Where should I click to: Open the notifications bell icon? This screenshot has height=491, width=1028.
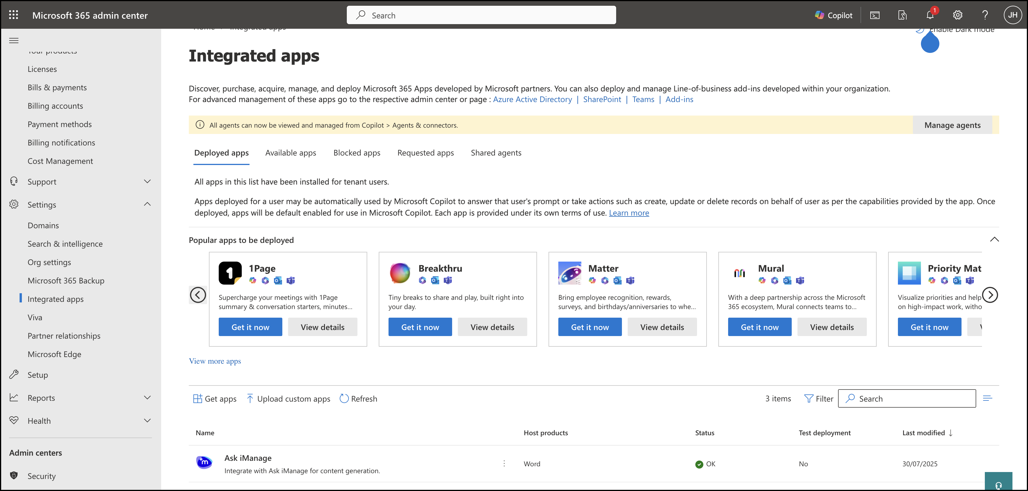click(930, 15)
